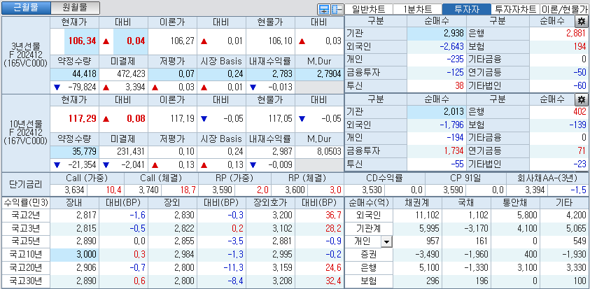This screenshot has width=590, height=289.
Task: Open settings gear in 10년선물 investor table
Action: point(582,99)
